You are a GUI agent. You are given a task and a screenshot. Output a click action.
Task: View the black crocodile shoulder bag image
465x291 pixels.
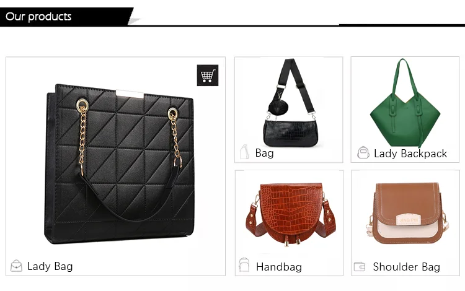tap(290, 103)
